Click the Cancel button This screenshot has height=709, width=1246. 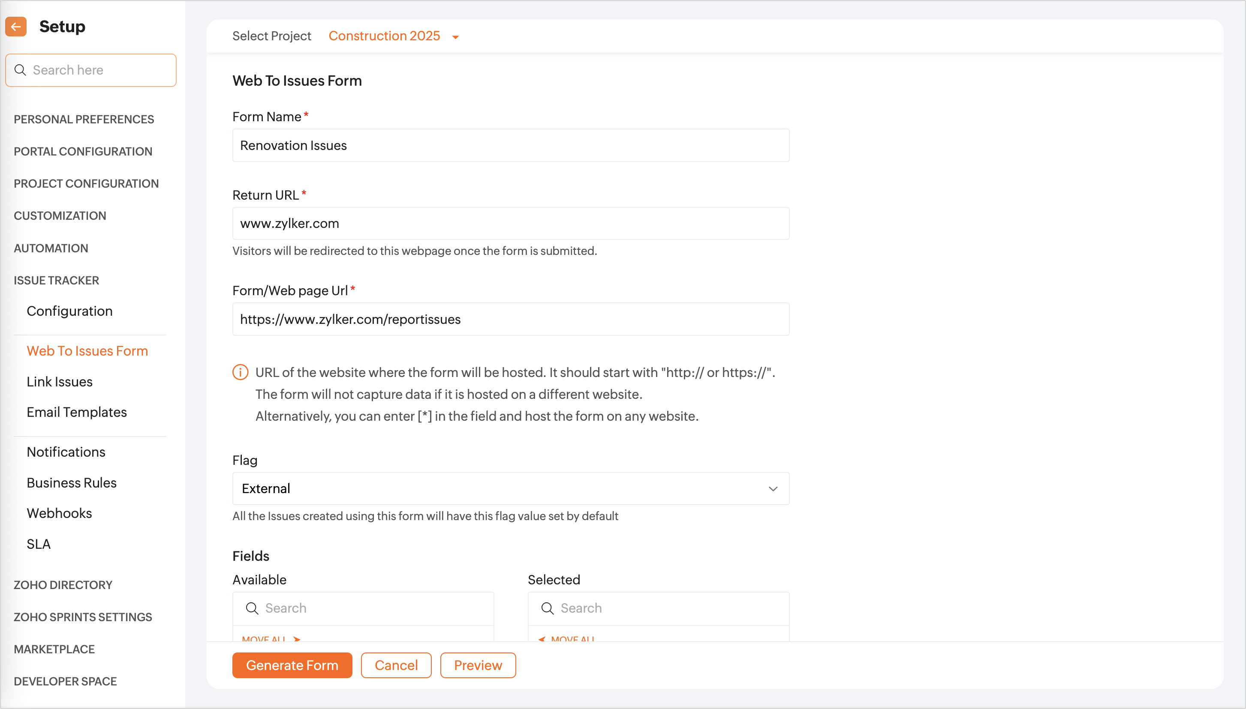point(396,665)
